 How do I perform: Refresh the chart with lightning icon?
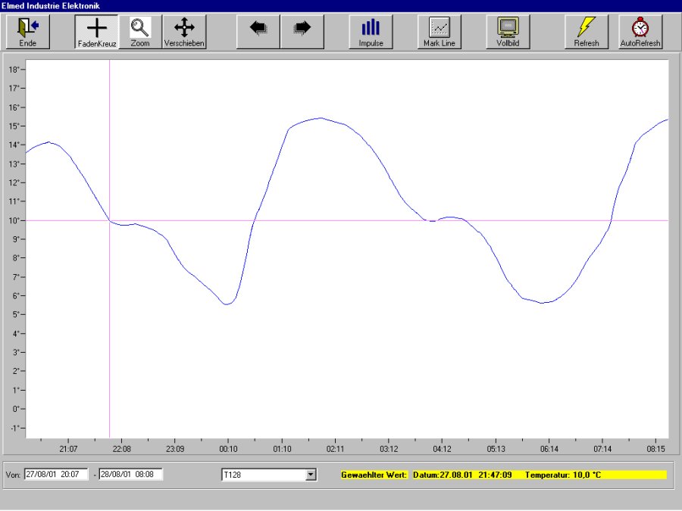coord(586,32)
